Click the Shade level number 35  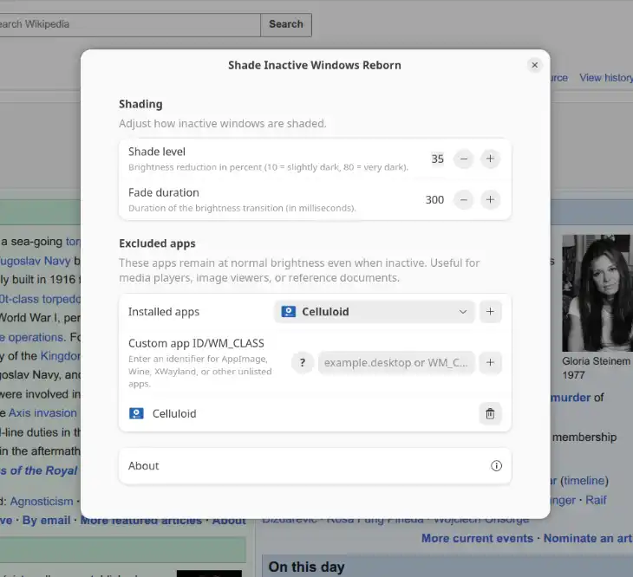[438, 159]
